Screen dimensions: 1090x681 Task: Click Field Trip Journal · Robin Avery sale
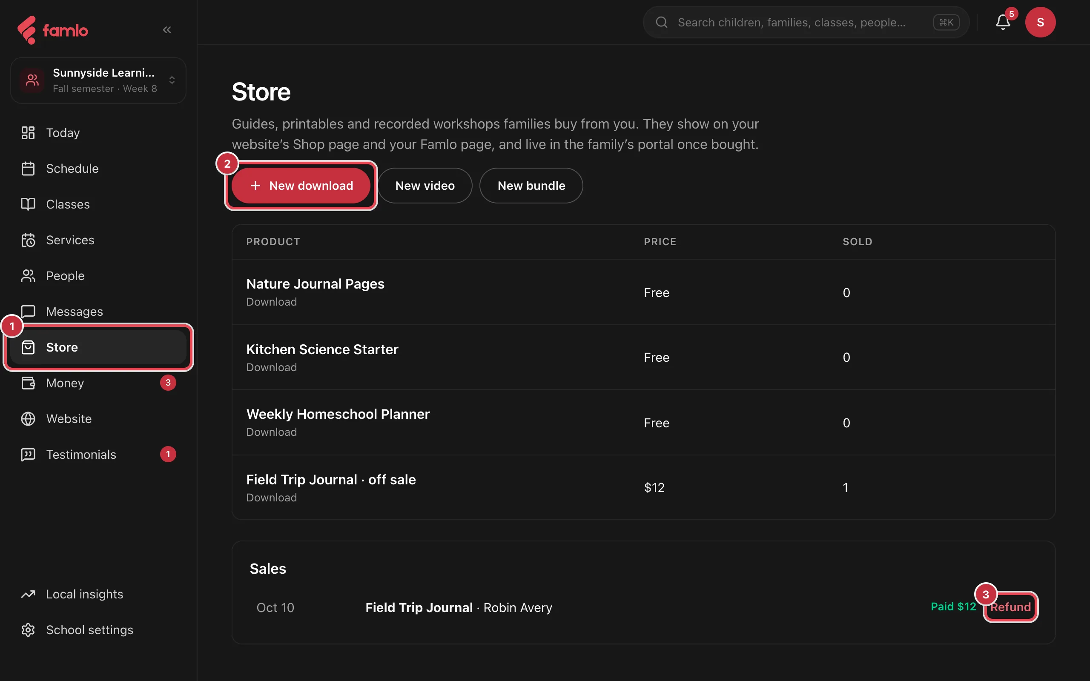coord(459,608)
